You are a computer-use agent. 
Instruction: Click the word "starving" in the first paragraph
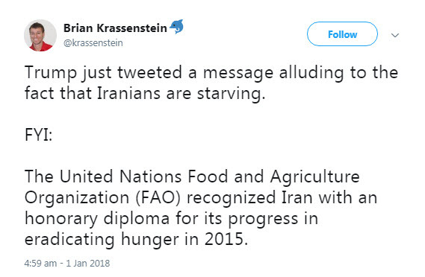229,94
